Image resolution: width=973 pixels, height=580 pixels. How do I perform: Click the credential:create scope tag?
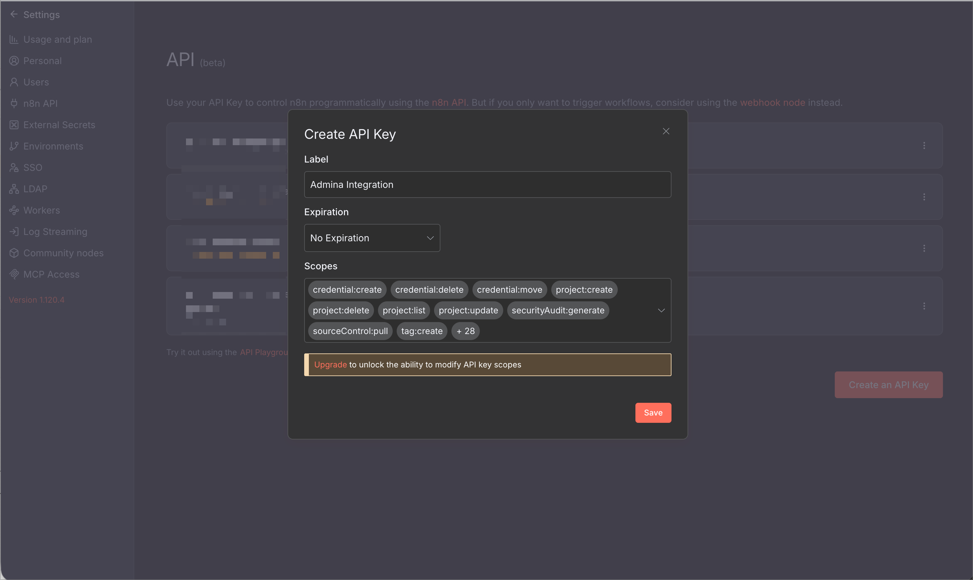tap(347, 290)
